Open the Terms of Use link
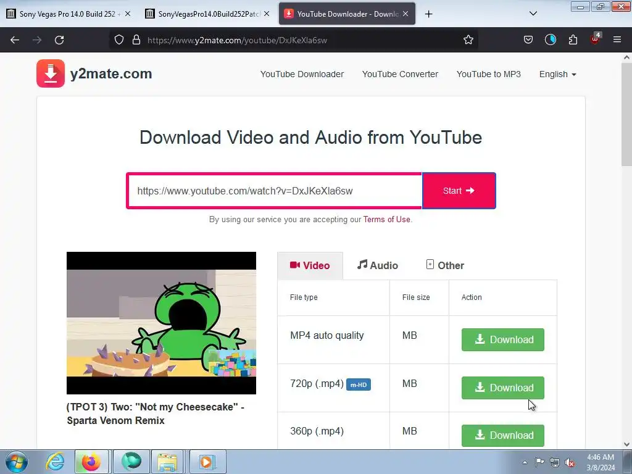Screen dimensions: 632x474 (x=386, y=219)
